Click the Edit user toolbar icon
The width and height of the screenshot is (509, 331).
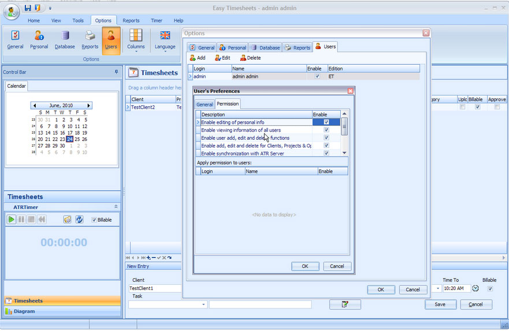coord(218,58)
